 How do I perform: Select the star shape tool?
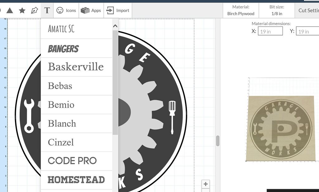(x=22, y=10)
